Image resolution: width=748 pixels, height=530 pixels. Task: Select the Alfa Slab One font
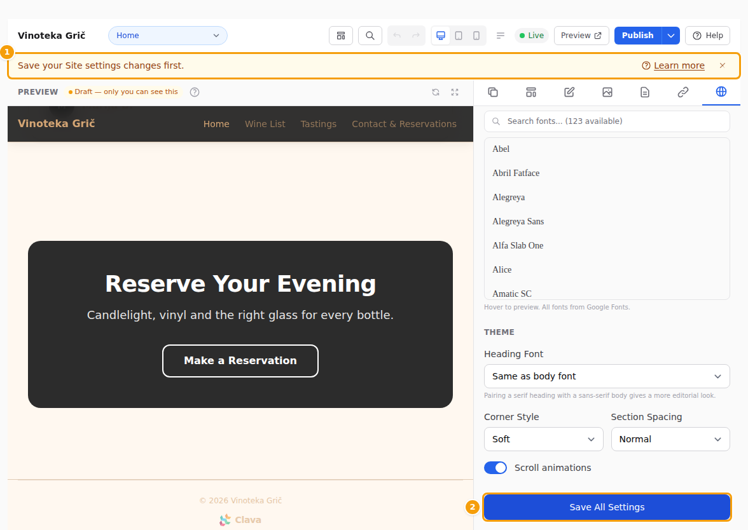point(607,245)
